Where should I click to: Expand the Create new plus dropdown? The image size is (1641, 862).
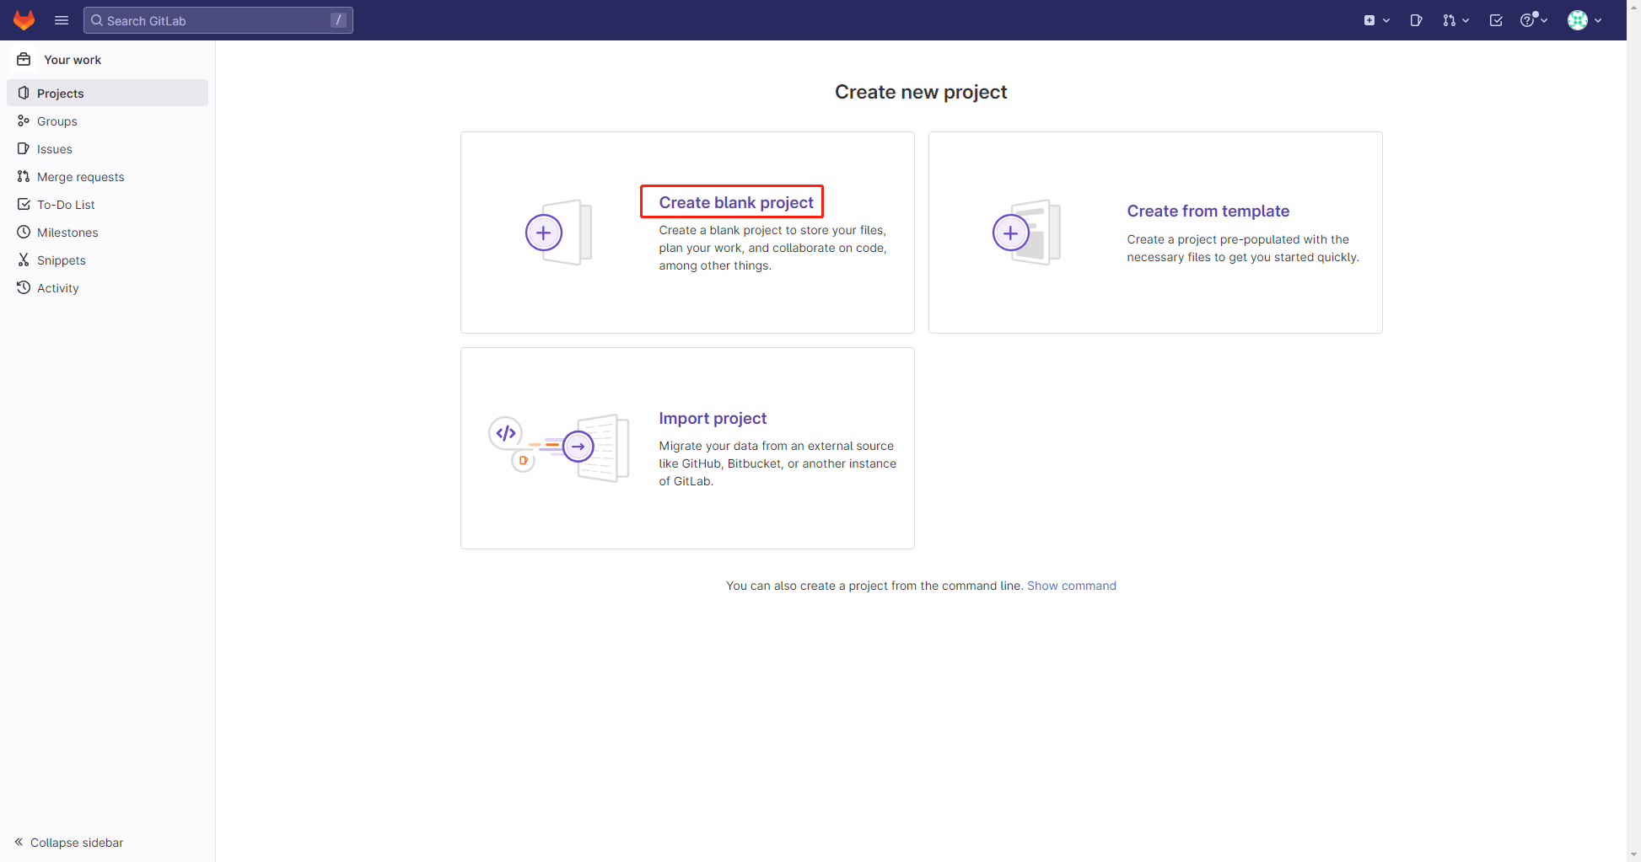[1376, 20]
